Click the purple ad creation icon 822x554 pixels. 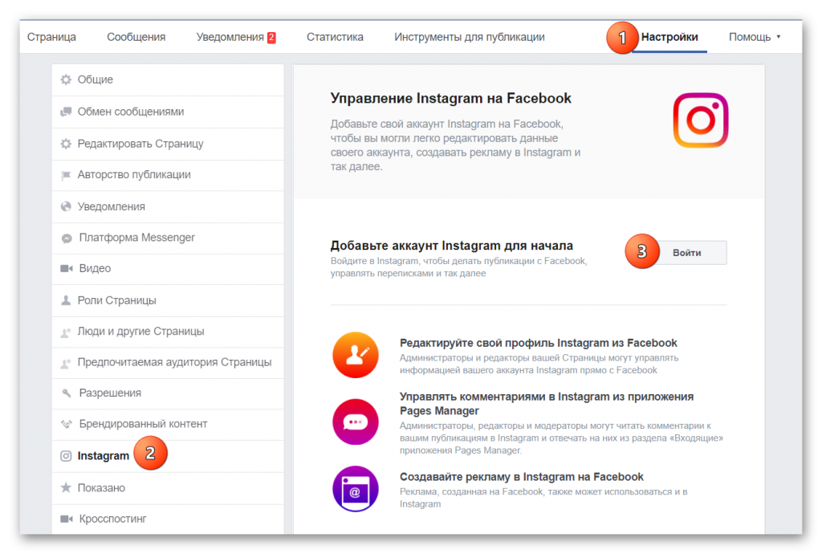pos(356,489)
